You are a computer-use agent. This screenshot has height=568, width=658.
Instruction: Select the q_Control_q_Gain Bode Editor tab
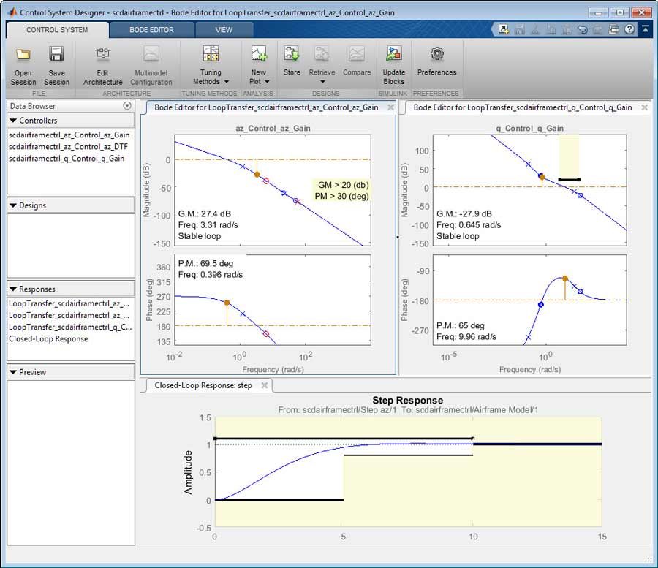point(523,107)
